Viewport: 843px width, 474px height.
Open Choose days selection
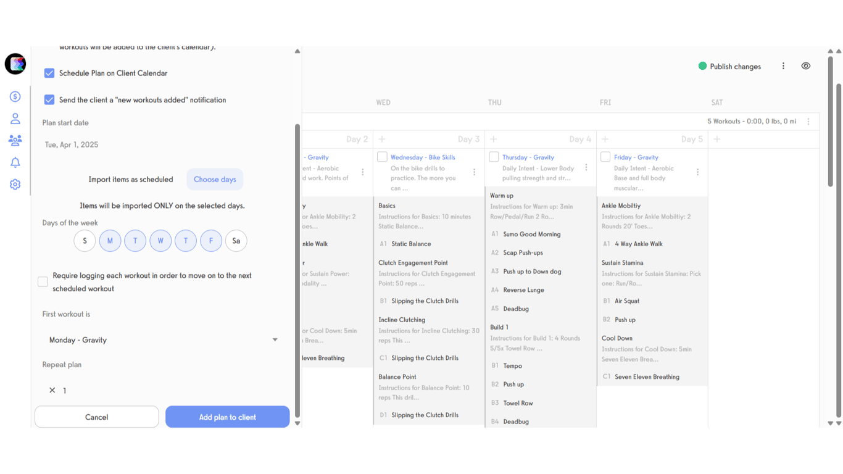pos(215,179)
